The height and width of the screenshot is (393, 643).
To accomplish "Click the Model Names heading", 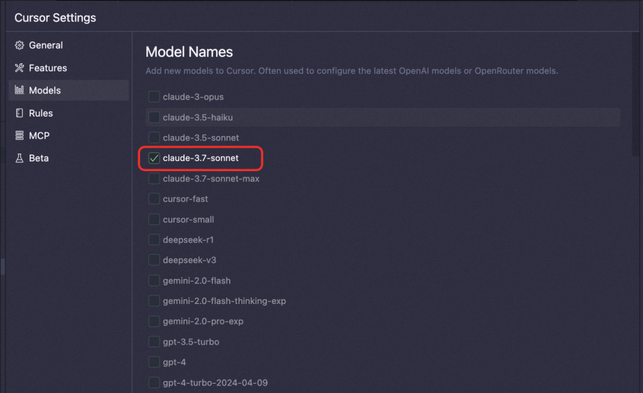I will pos(189,52).
